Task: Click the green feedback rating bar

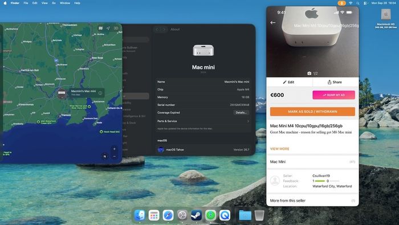Action: [x=320, y=181]
